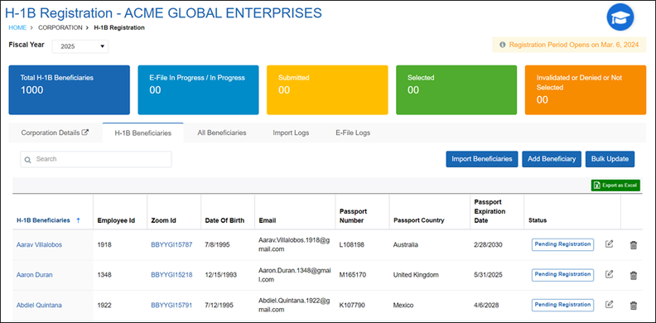Click Mexico passport country cell

click(403, 305)
